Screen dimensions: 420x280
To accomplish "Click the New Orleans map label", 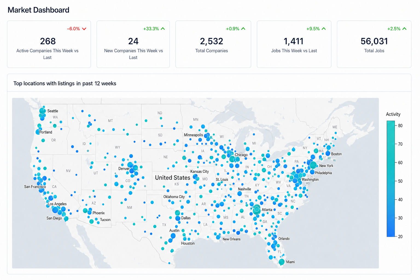I will click(x=232, y=239).
